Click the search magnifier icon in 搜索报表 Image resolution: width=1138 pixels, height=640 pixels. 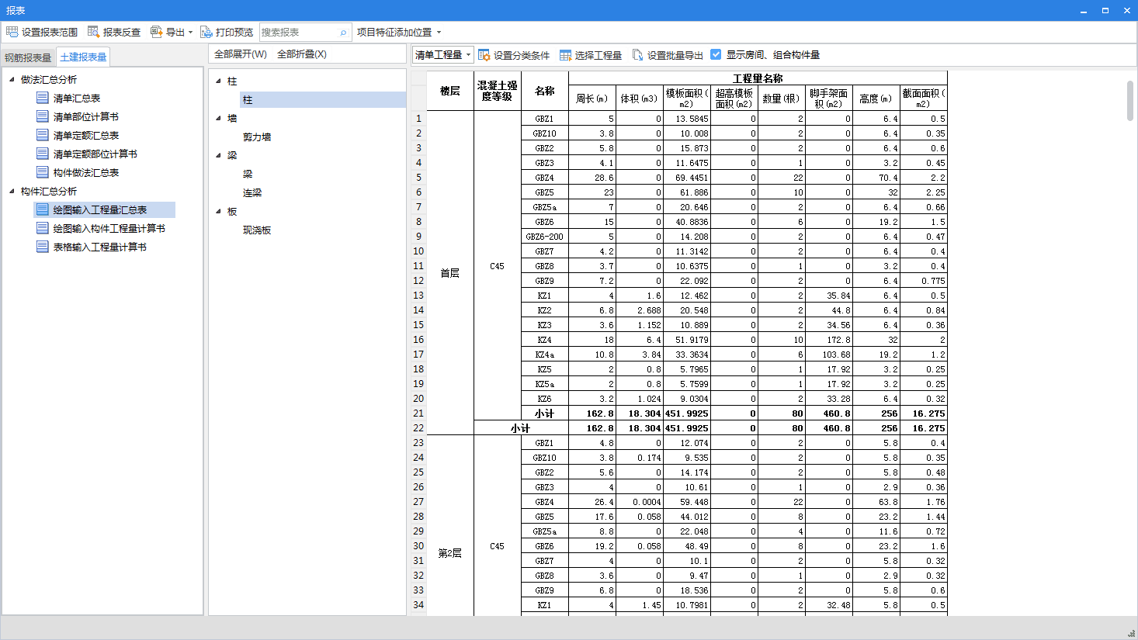point(343,33)
